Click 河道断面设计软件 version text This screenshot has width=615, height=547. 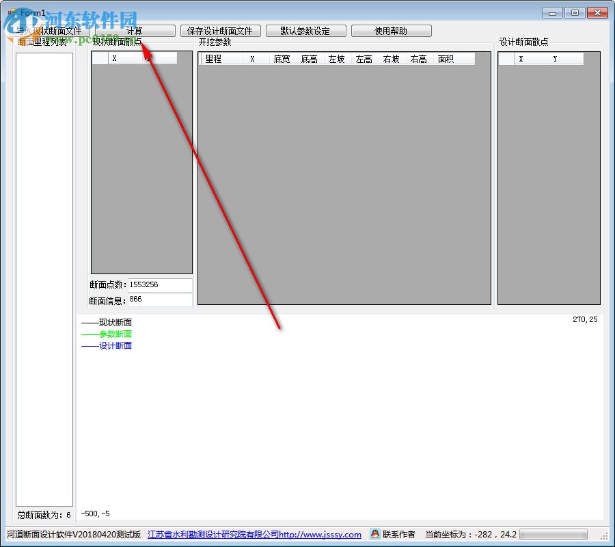(74, 535)
